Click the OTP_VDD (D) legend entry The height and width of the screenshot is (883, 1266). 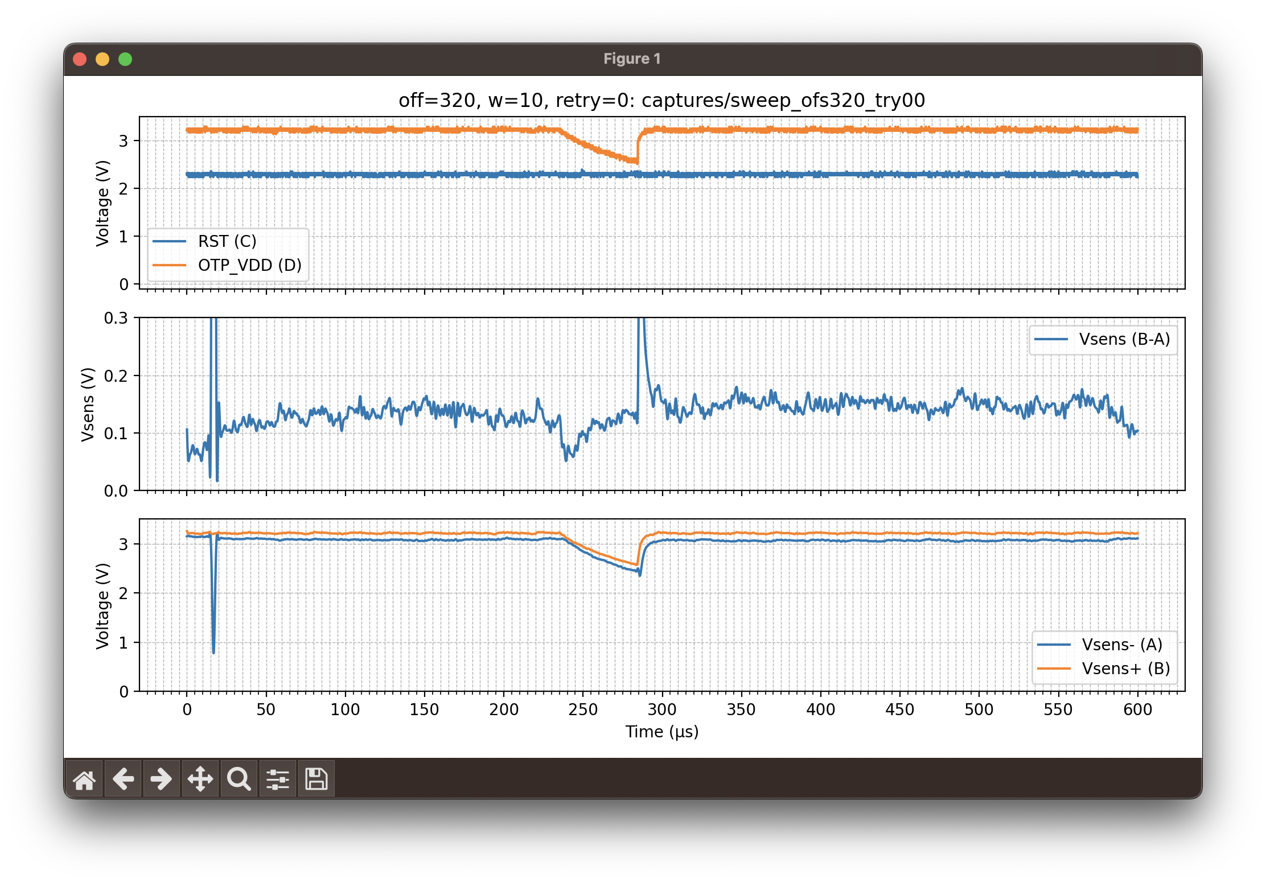tap(249, 265)
